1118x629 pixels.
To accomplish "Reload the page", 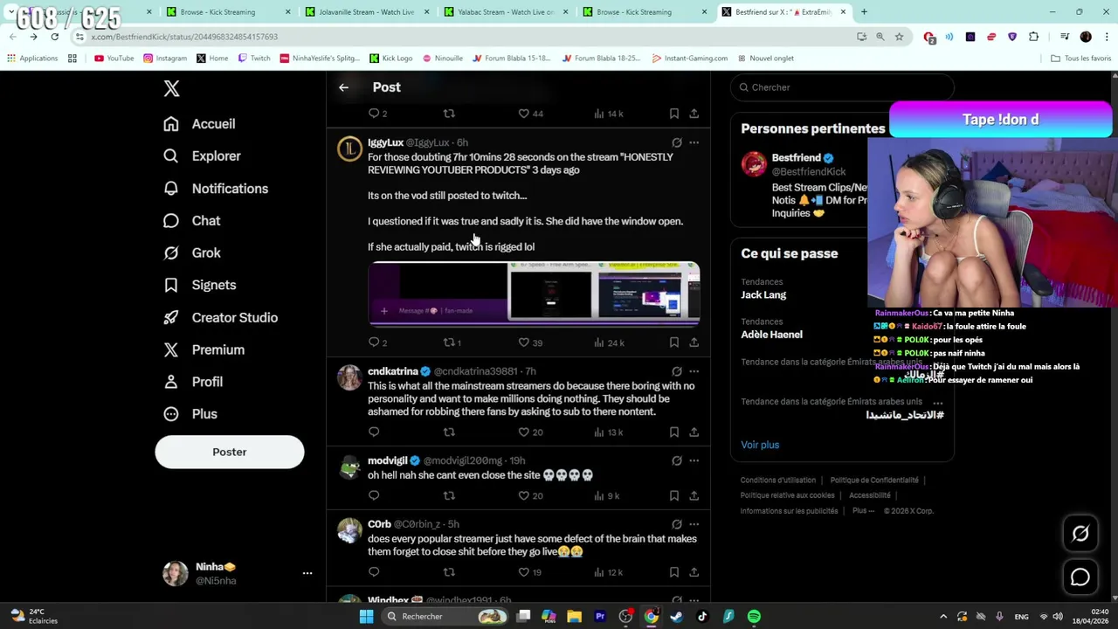I will [54, 37].
